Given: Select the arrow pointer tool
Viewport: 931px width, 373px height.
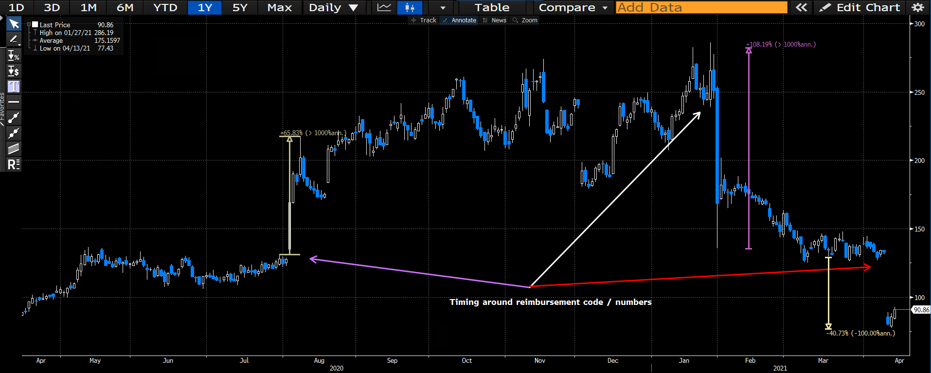Looking at the screenshot, I should 14,24.
